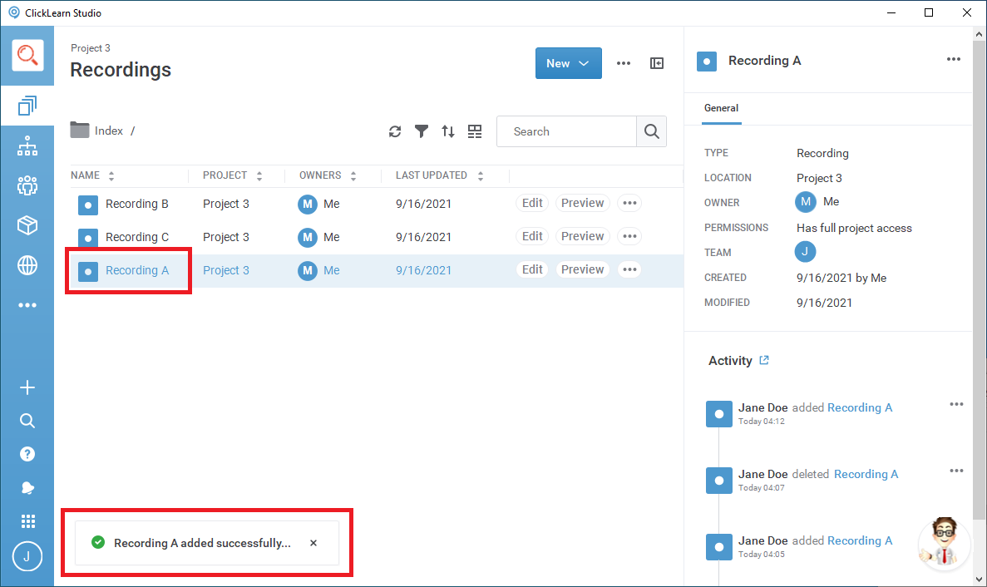The image size is (987, 587).
Task: Open the help question mark icon
Action: point(27,454)
